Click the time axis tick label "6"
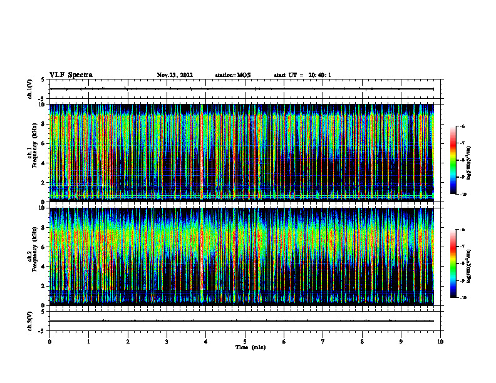The image size is (496, 383). coord(284,342)
